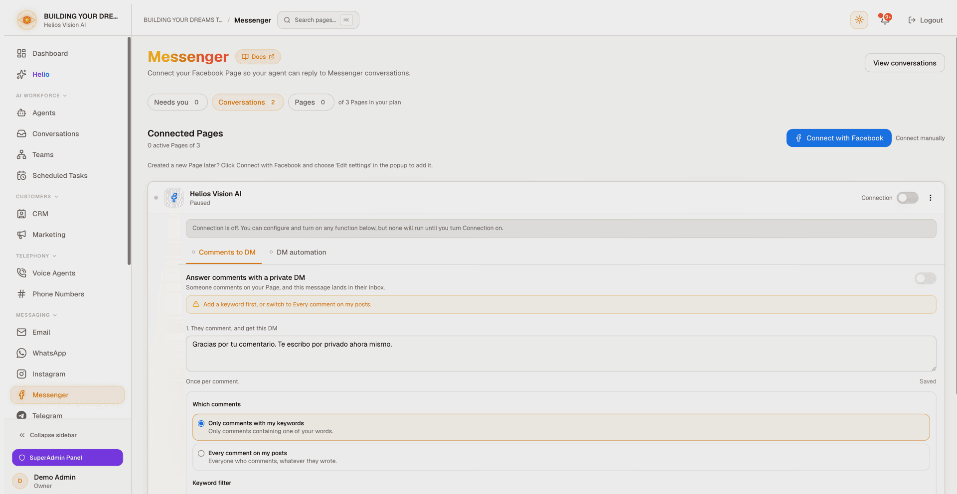Open the Helio menu item

pos(68,74)
